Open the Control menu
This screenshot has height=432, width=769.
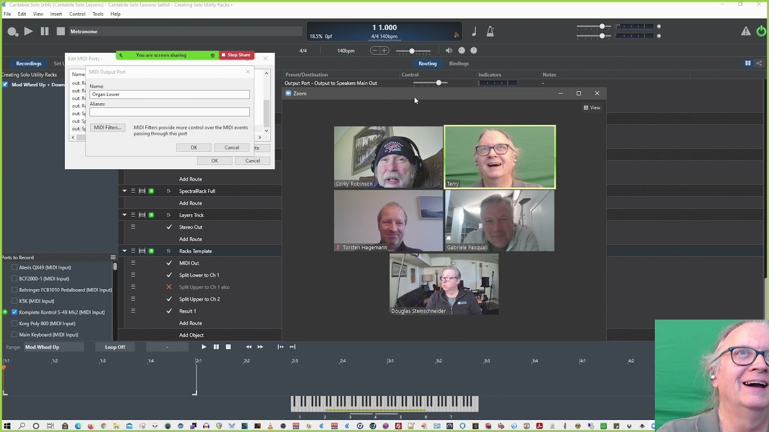click(77, 14)
